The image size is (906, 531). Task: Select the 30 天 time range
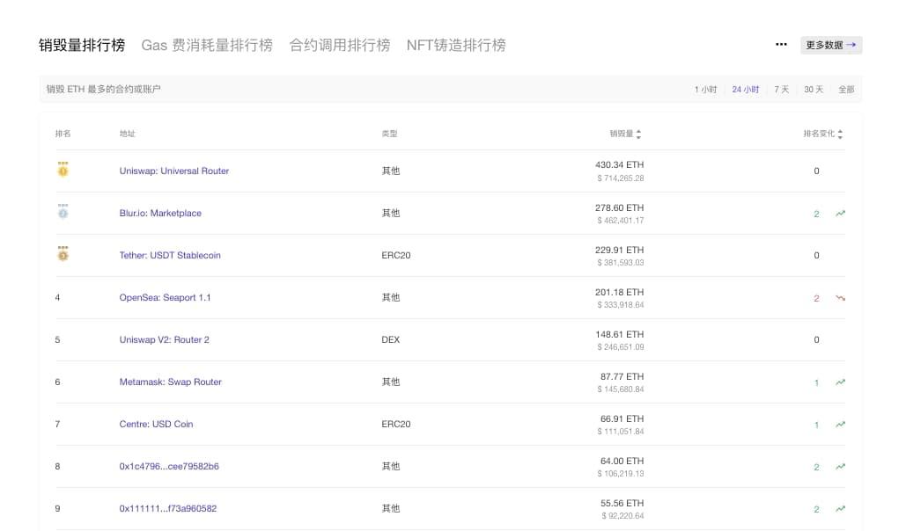click(814, 90)
